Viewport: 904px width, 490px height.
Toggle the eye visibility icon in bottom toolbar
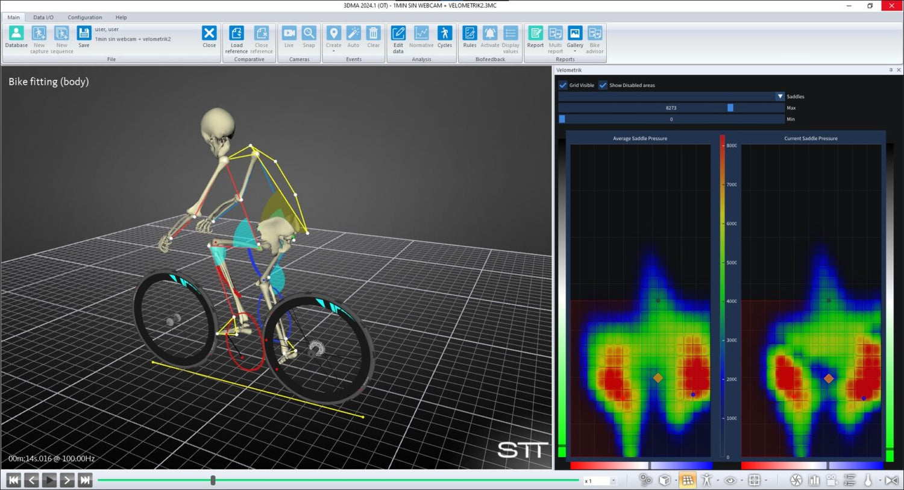730,480
